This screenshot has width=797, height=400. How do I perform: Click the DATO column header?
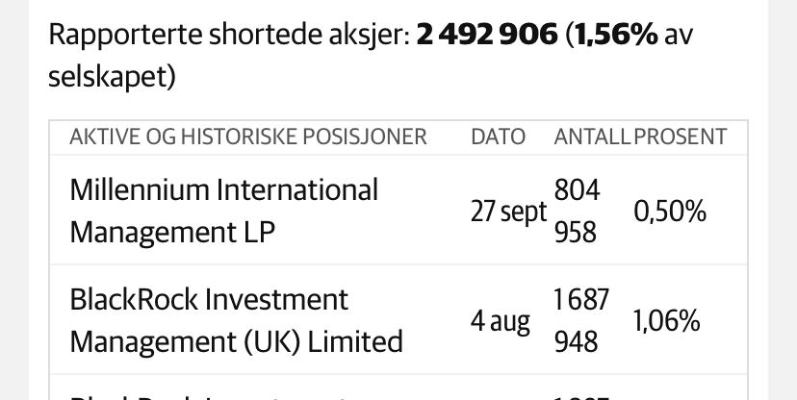tap(498, 137)
